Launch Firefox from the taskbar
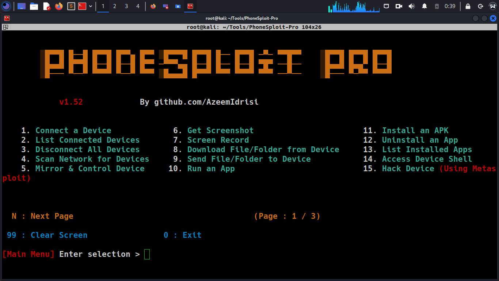This screenshot has width=499, height=281. point(58,6)
